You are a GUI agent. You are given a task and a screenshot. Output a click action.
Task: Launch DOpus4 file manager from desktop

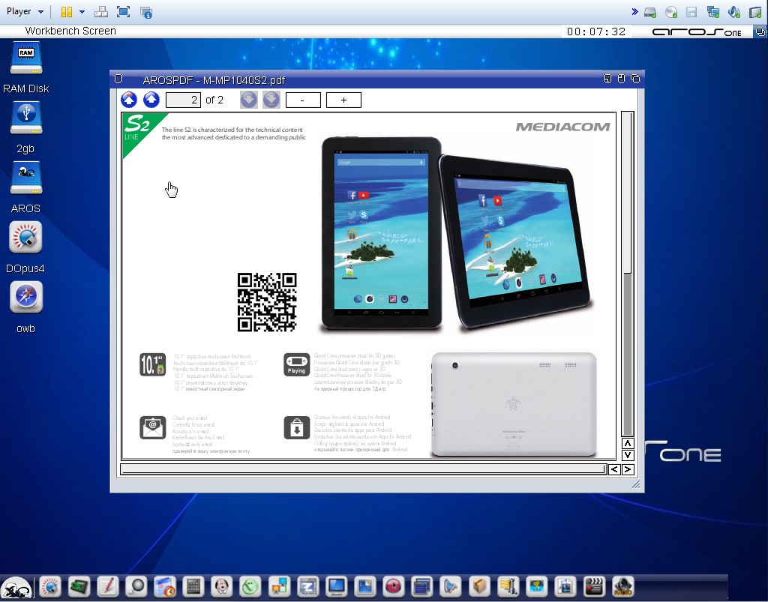(x=25, y=238)
